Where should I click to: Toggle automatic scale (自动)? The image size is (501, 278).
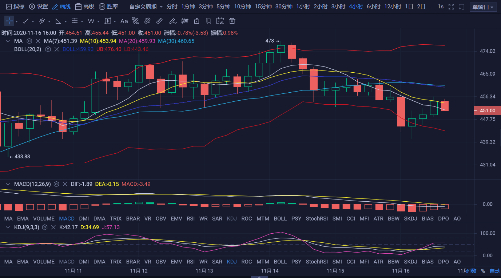click(494, 271)
